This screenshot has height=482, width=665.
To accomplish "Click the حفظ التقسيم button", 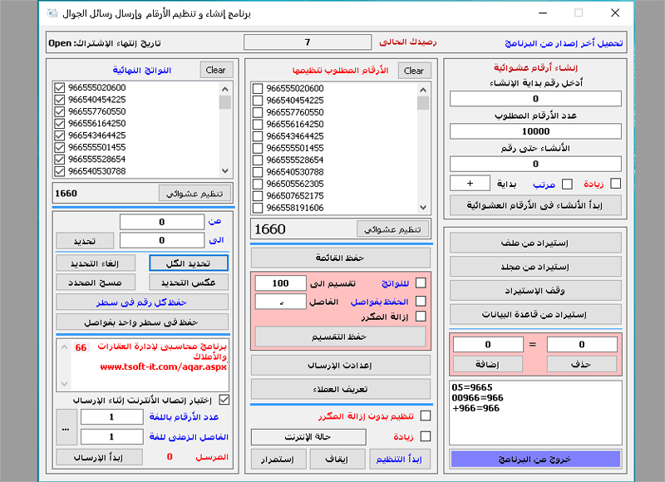I will pos(340,337).
